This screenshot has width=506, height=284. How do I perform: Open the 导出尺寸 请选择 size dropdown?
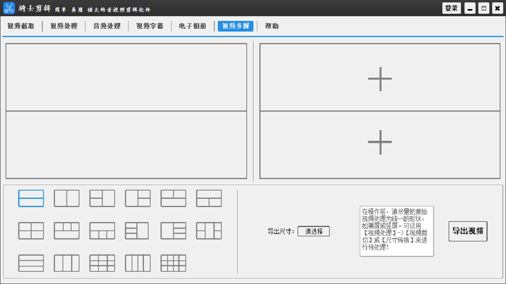[x=313, y=232]
